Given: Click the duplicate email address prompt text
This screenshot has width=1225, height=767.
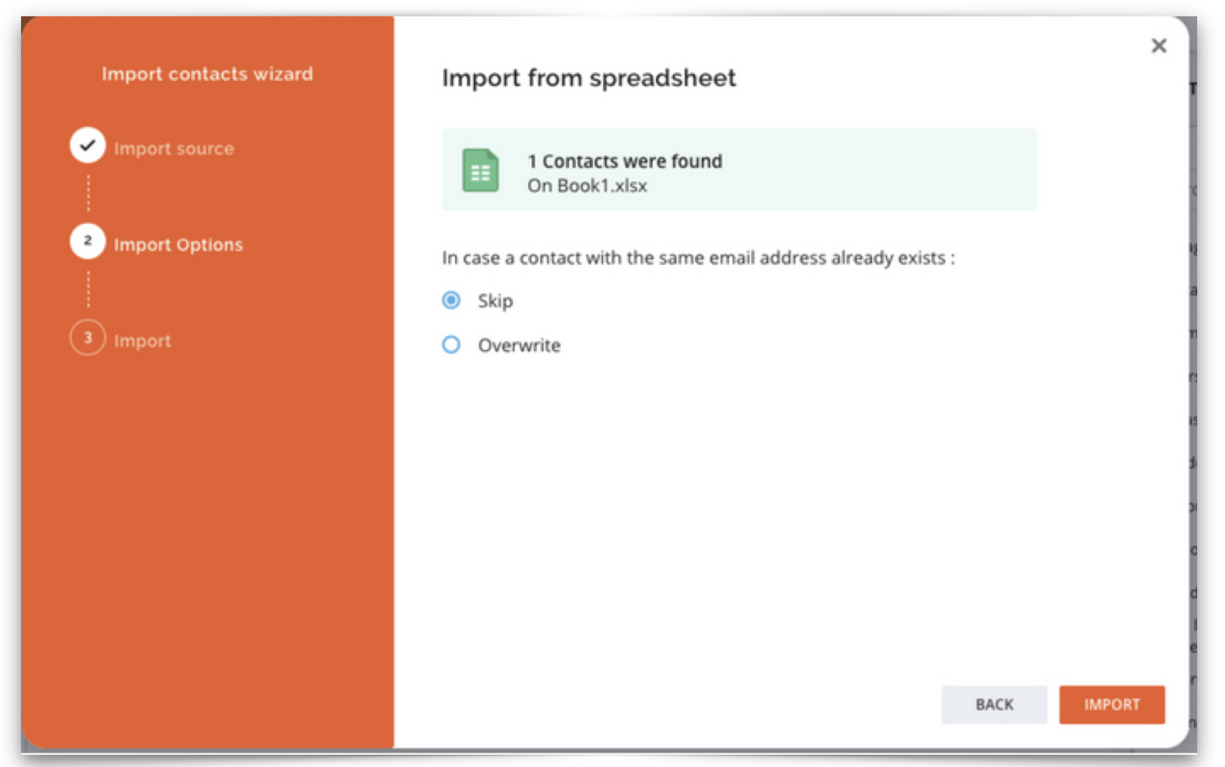Looking at the screenshot, I should click(698, 258).
